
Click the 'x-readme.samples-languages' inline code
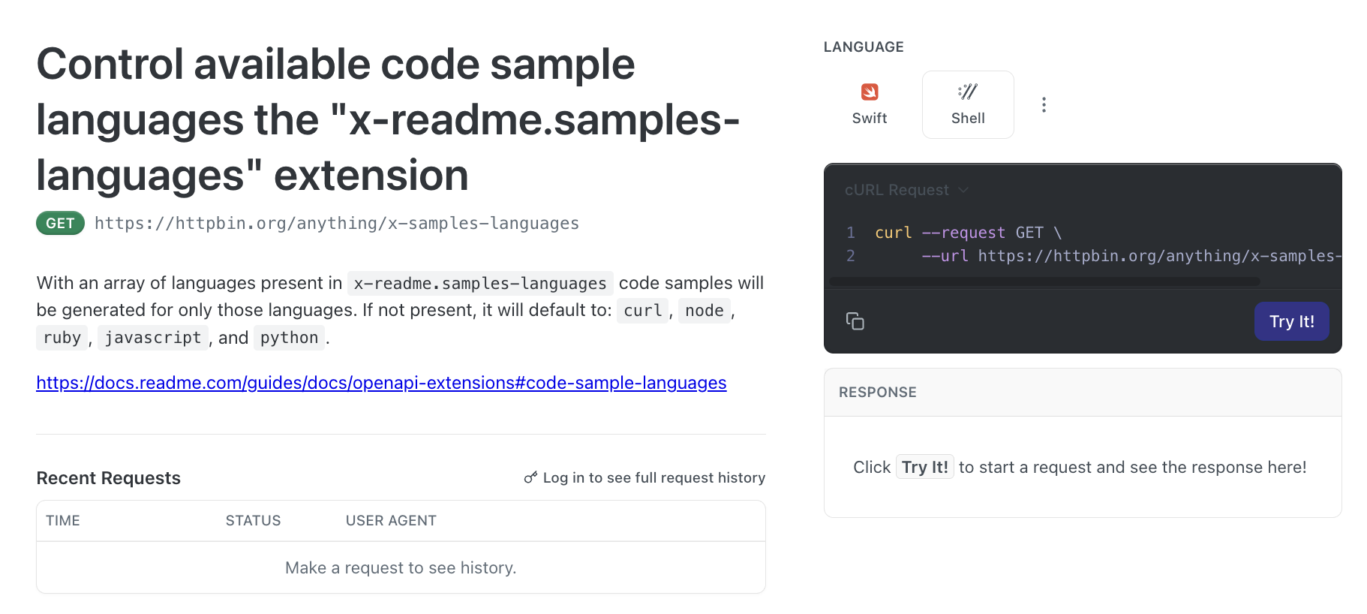coord(480,283)
